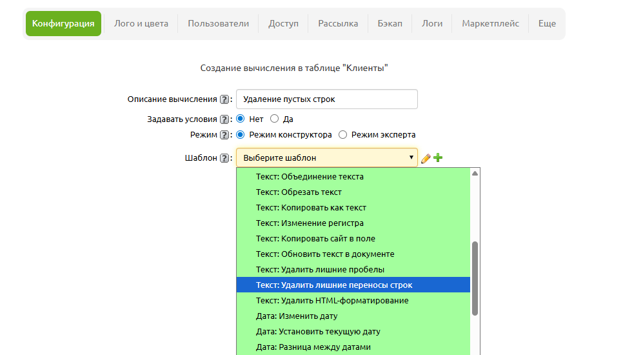Screen dimensions: 643x355
Task: Click the scroll up arrow in list
Action: tap(475, 174)
